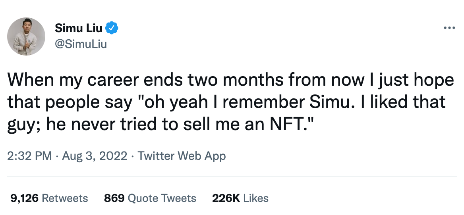The height and width of the screenshot is (215, 464).
Task: Click the 869 quote tweet count
Action: click(x=114, y=198)
